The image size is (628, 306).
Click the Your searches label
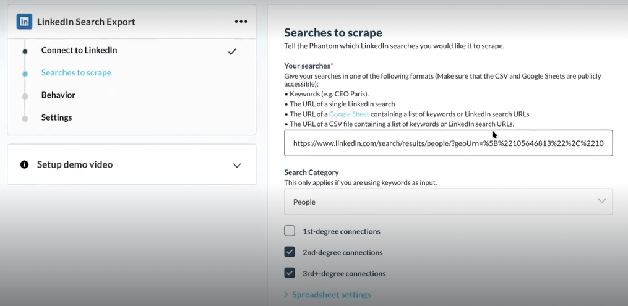[x=308, y=66]
